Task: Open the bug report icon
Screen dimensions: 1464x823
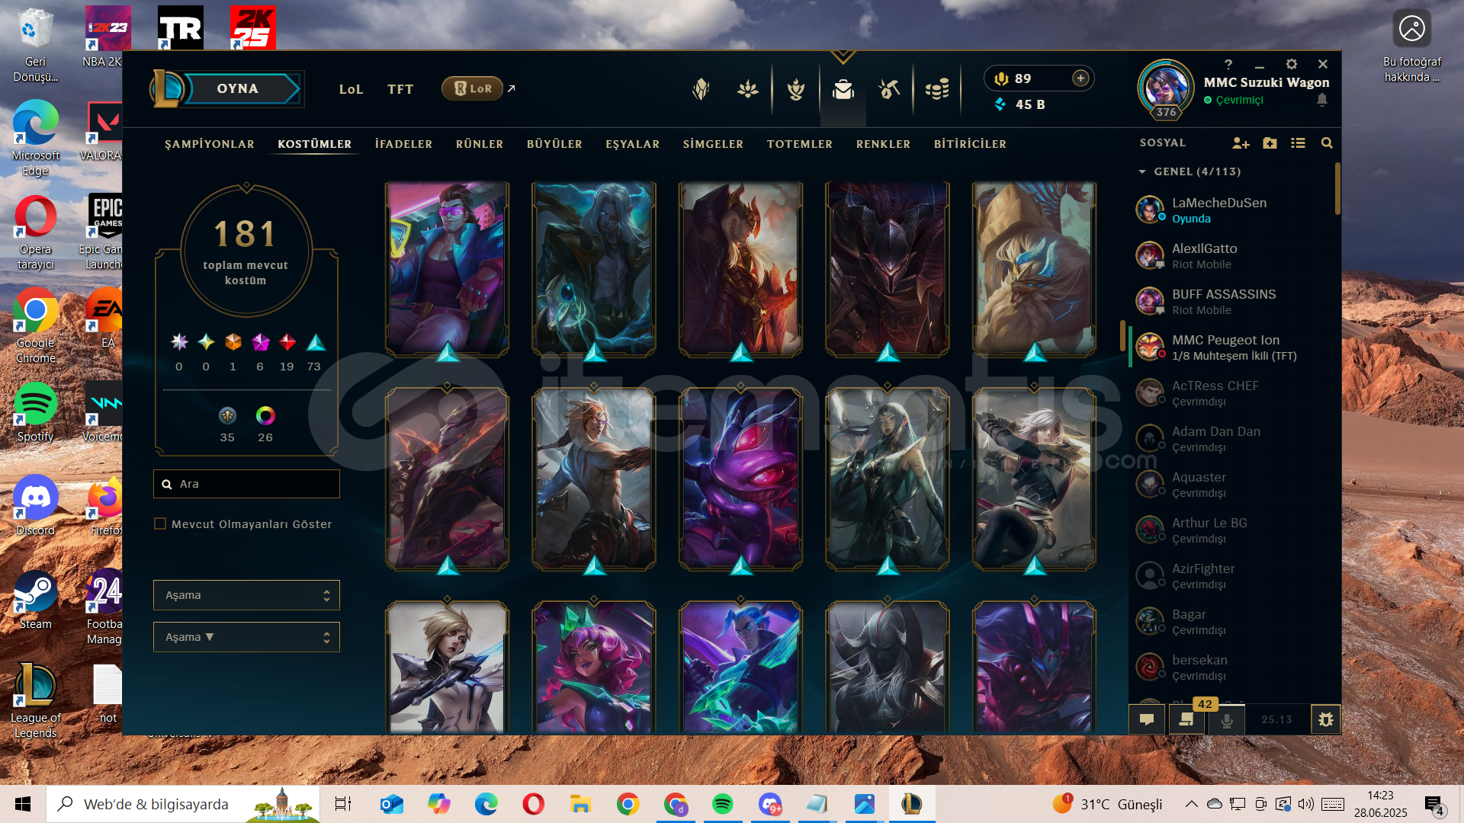Action: click(1325, 719)
